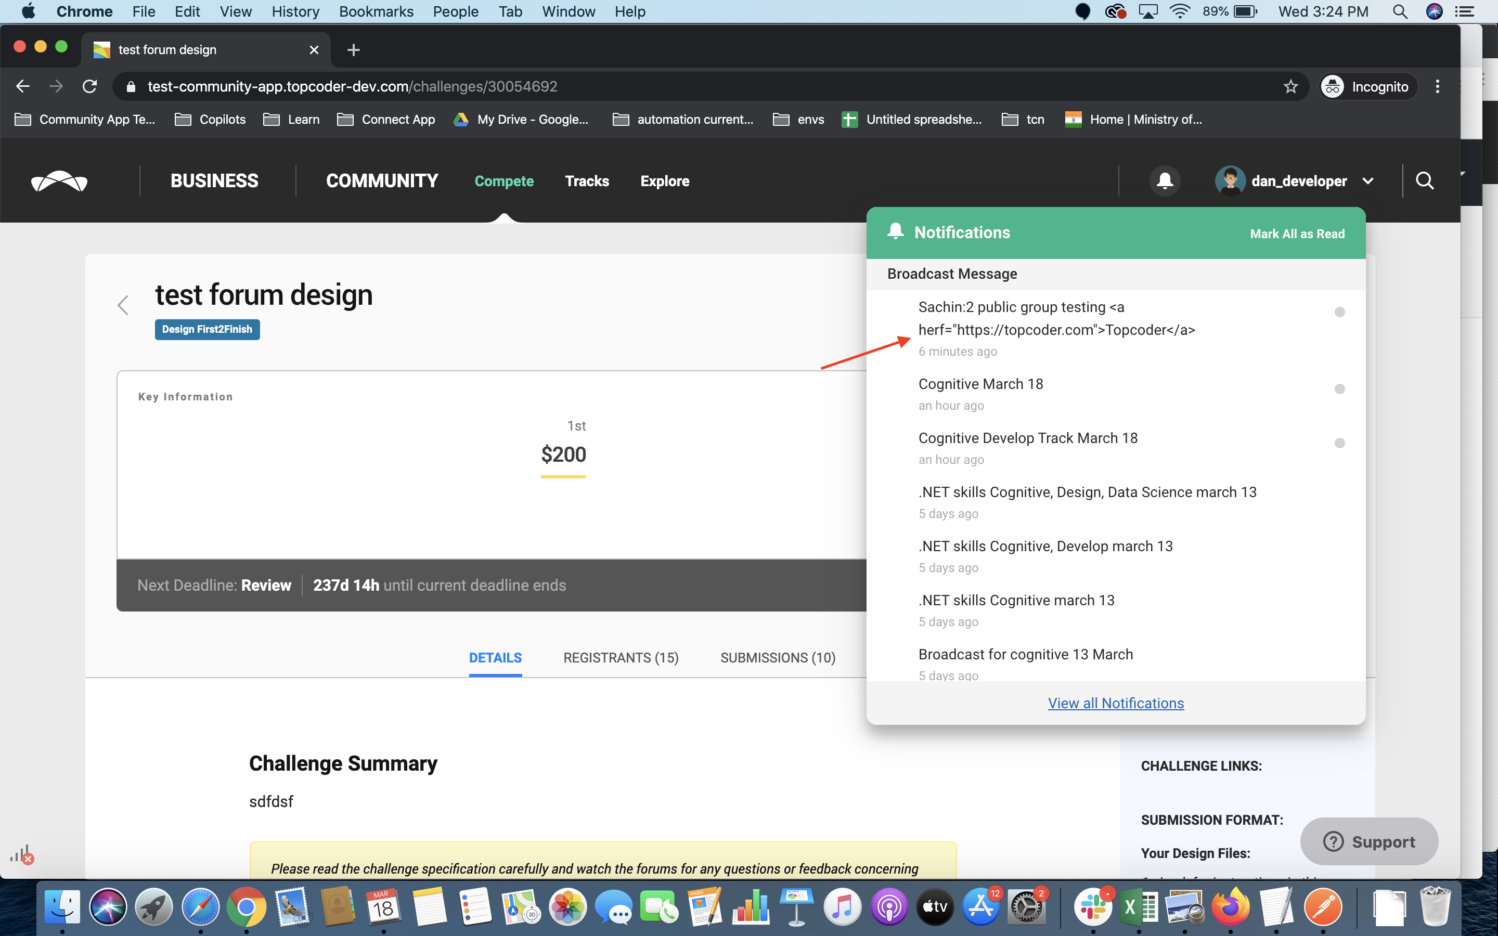The image size is (1498, 936).
Task: Click Mark All as Read
Action: click(x=1297, y=234)
